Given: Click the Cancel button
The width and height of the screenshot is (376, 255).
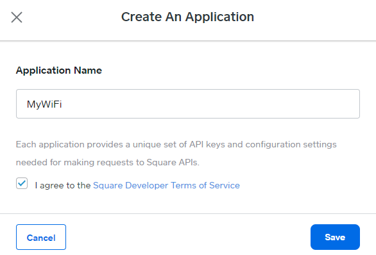Looking at the screenshot, I should point(41,237).
